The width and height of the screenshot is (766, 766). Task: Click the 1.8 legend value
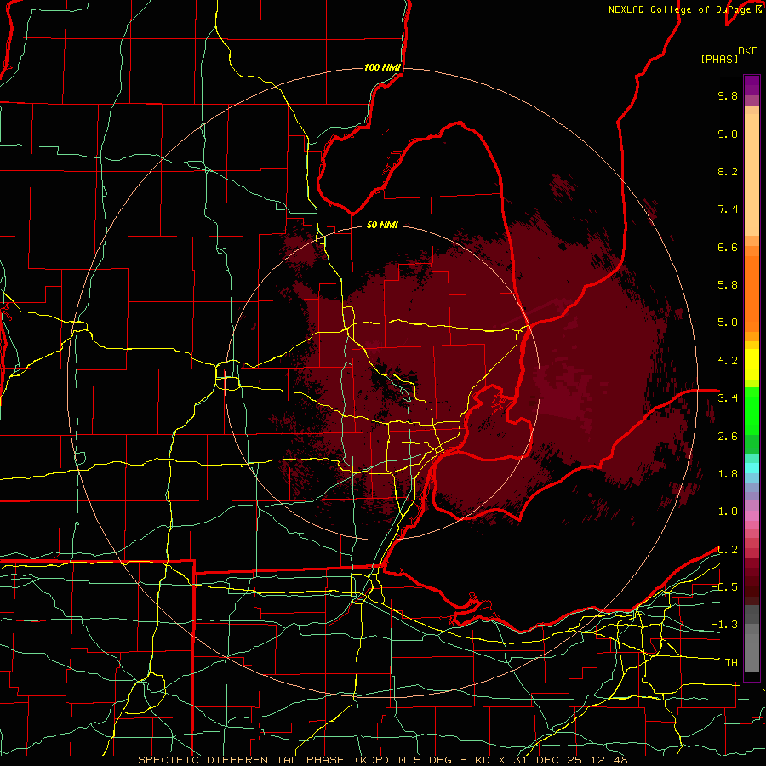tap(728, 474)
